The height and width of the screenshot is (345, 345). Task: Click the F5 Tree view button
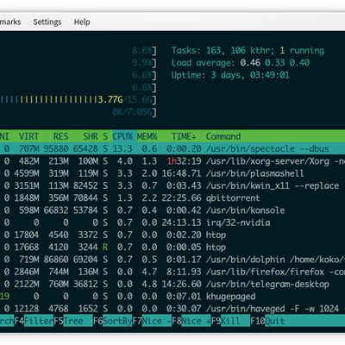coord(73,321)
